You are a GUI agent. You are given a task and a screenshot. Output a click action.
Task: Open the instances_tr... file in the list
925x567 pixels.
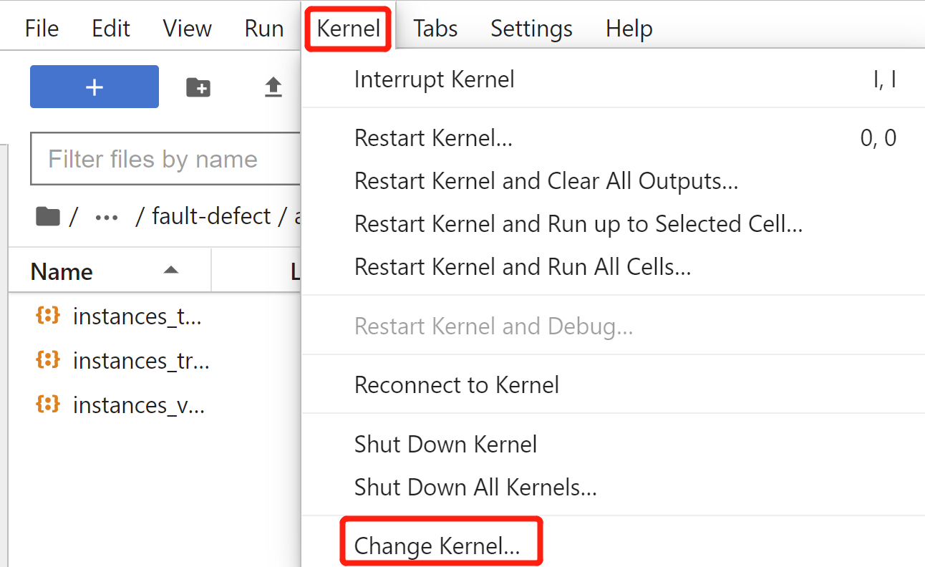tap(140, 361)
